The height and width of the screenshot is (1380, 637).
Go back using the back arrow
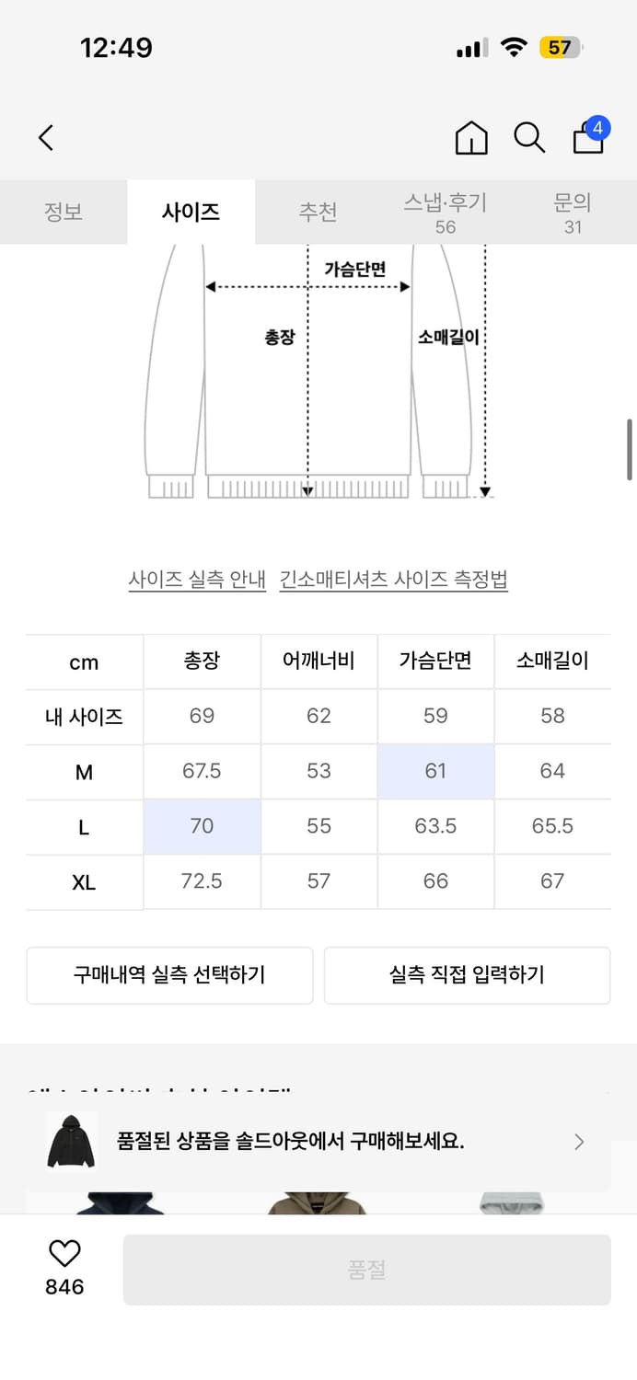click(45, 136)
